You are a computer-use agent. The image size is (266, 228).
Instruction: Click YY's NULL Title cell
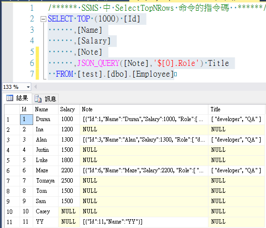coord(236,222)
